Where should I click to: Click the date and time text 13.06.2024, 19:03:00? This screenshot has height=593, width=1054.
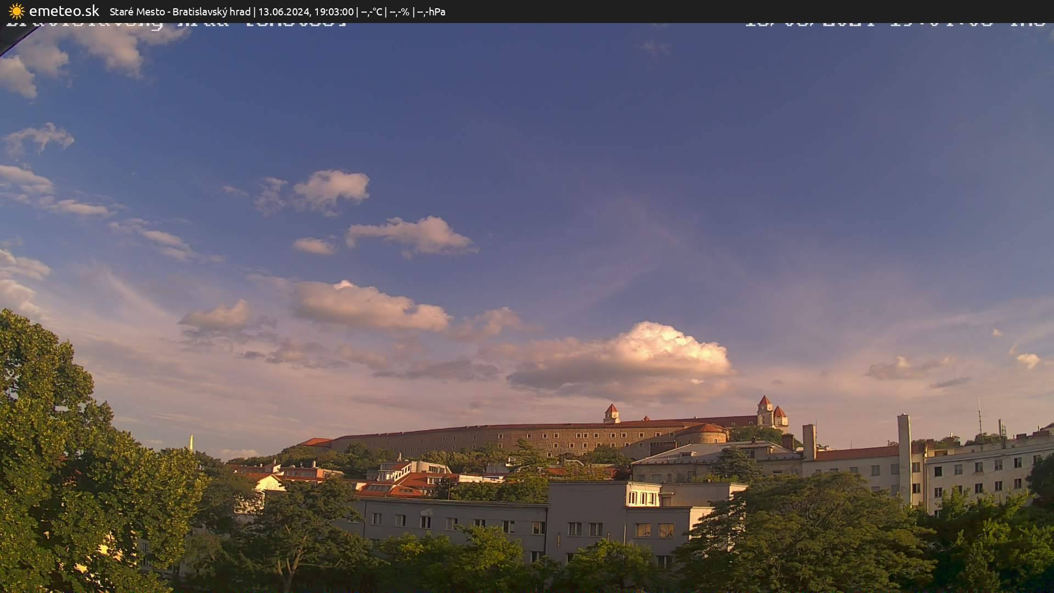coord(307,11)
